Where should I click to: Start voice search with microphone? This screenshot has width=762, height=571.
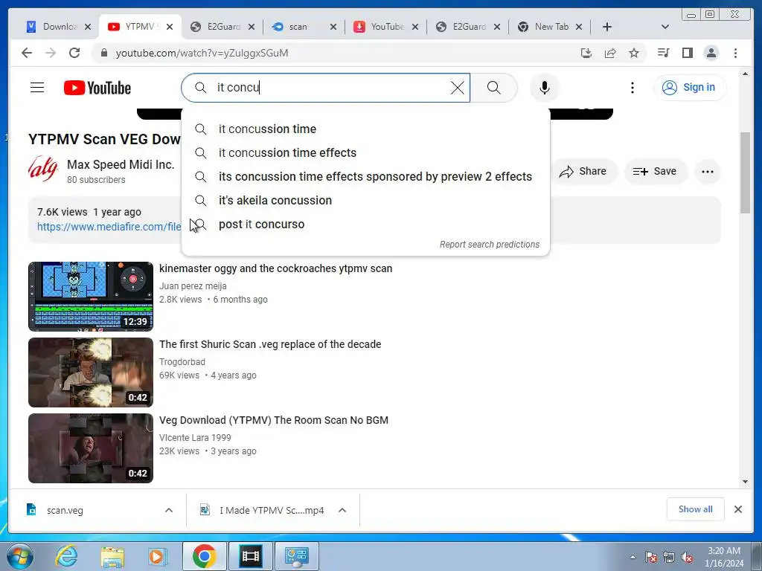click(x=544, y=88)
